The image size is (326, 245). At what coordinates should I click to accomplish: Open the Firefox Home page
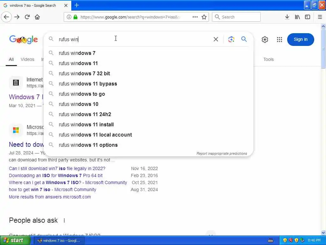click(x=37, y=17)
